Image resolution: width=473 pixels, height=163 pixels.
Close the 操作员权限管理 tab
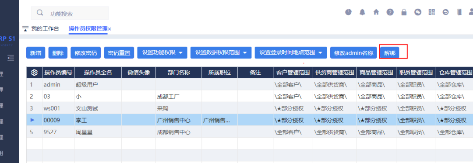point(110,29)
